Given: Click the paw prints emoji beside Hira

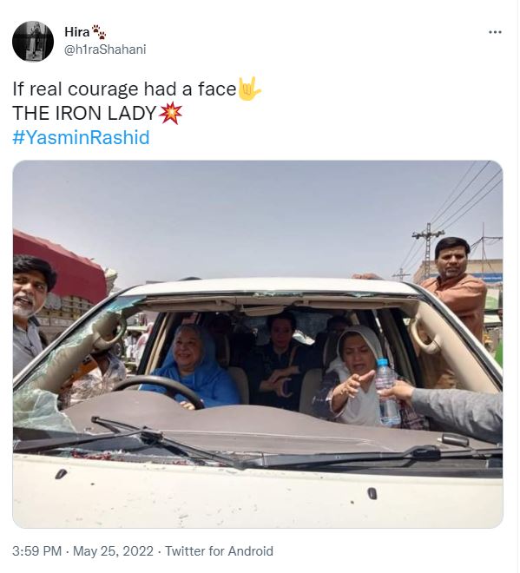Looking at the screenshot, I should tap(99, 32).
